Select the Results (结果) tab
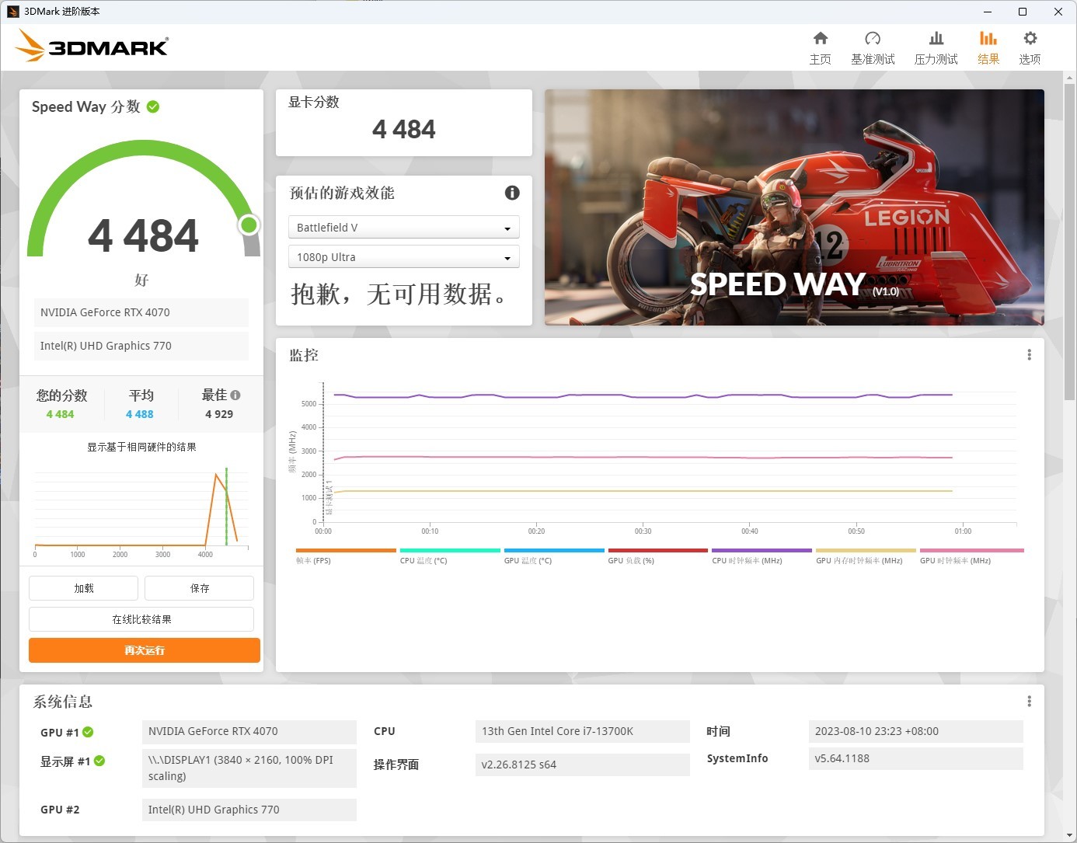Screen dimensions: 1077x843 [x=988, y=48]
